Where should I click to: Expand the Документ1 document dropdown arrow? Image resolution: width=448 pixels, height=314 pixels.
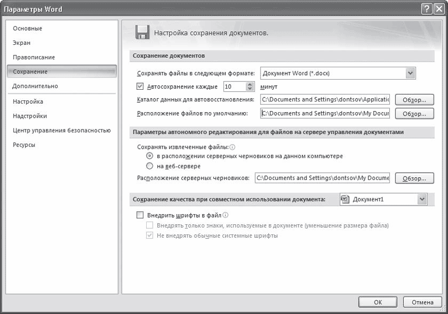pyautogui.click(x=422, y=199)
